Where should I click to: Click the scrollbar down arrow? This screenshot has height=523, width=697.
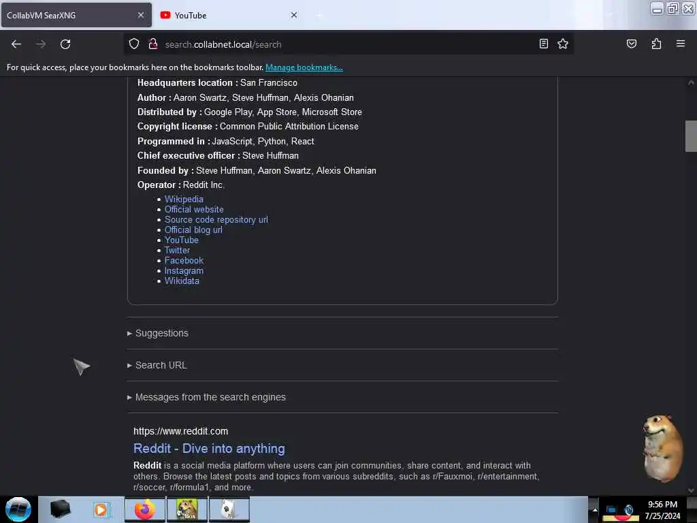[691, 490]
